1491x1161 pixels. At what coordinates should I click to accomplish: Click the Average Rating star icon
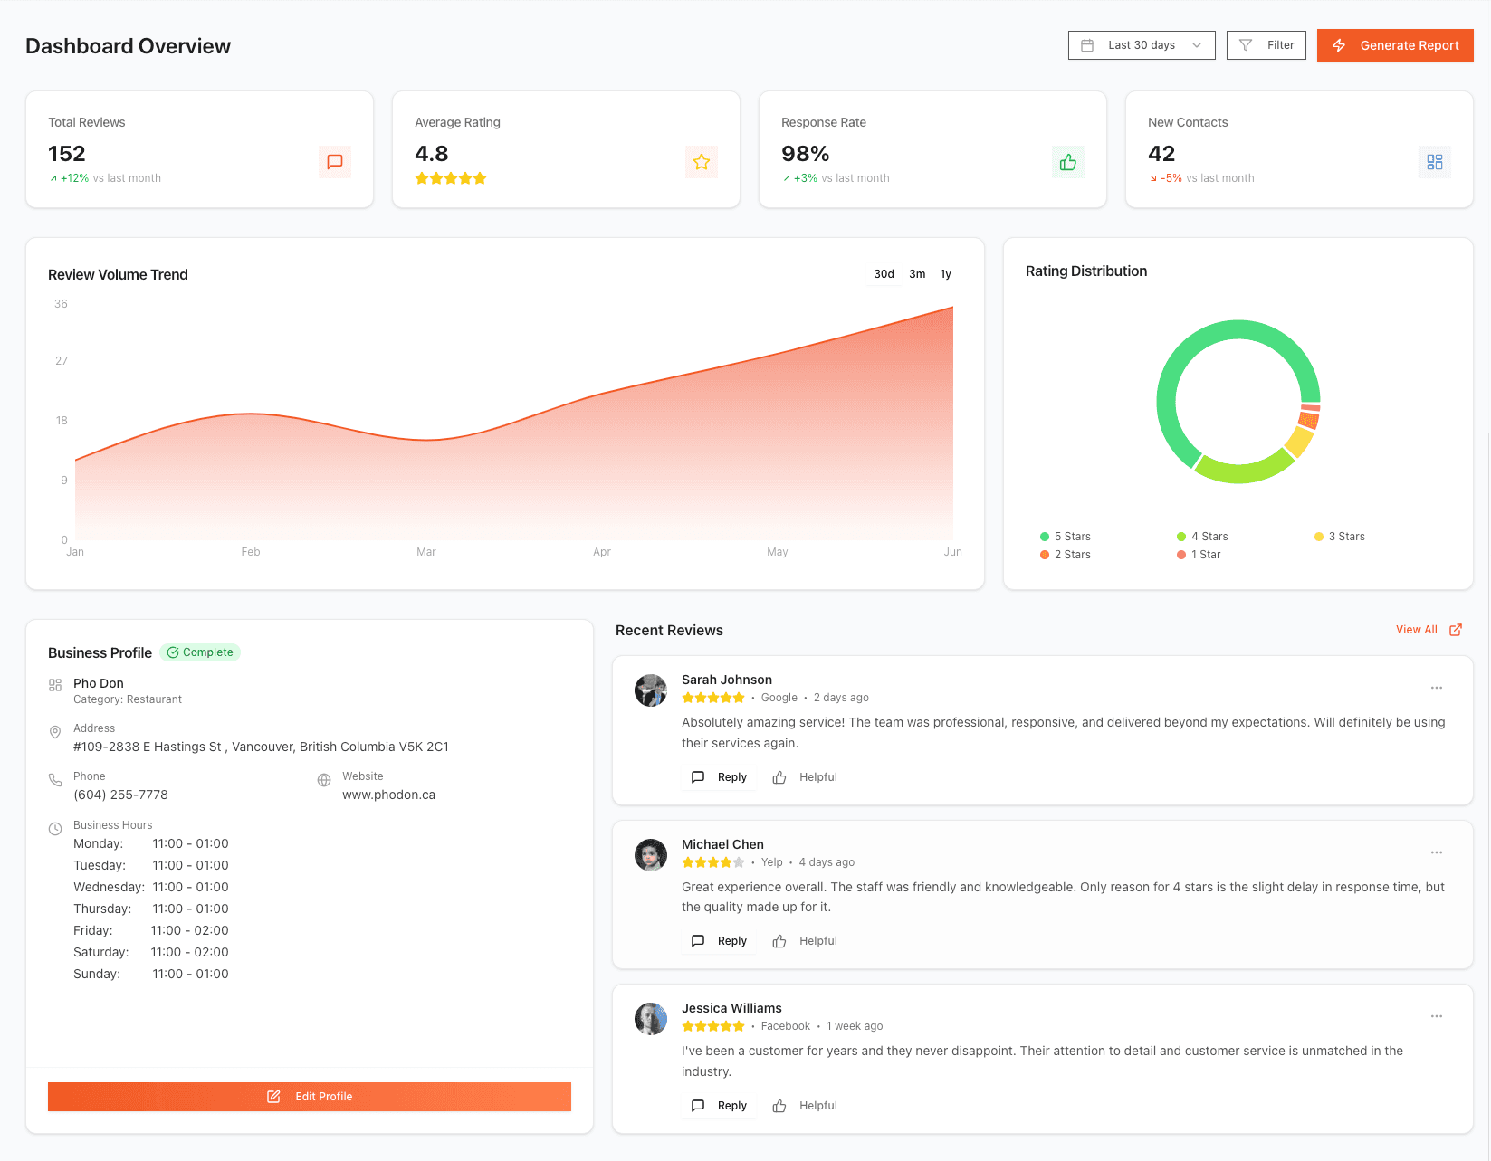tap(702, 162)
